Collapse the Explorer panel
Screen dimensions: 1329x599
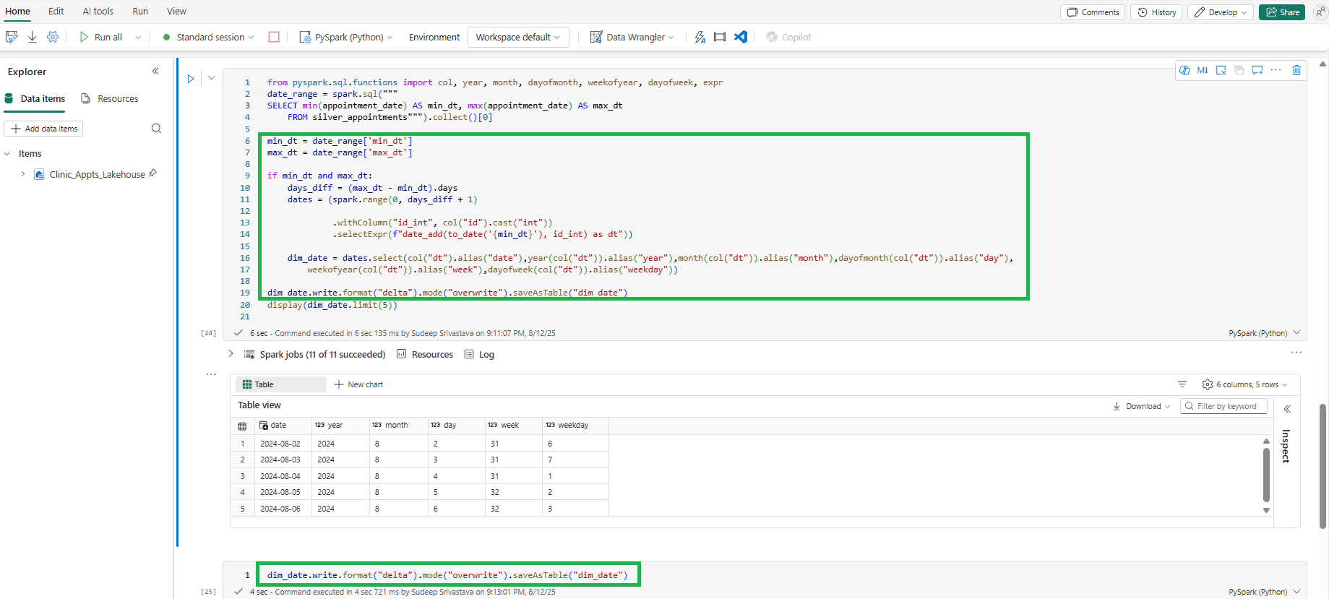tap(155, 71)
